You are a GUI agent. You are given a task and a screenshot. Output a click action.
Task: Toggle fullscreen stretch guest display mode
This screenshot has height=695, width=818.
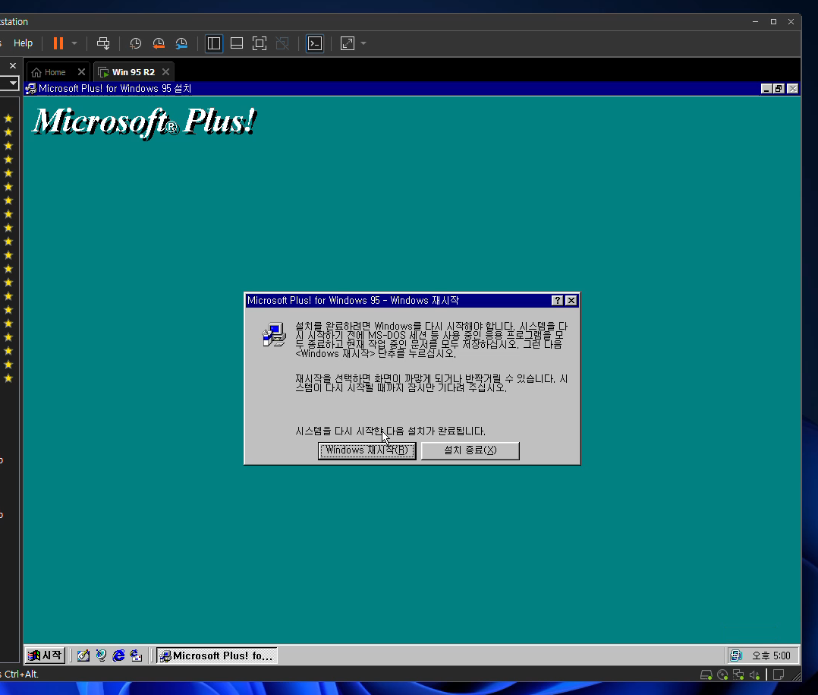(259, 43)
